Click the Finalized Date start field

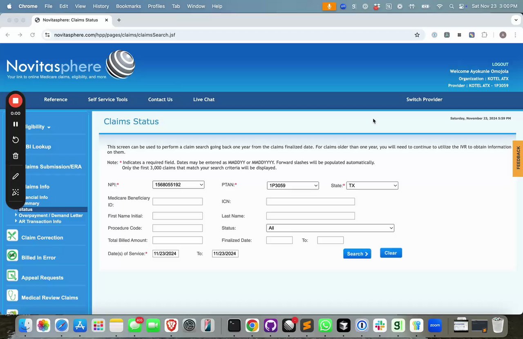point(279,240)
